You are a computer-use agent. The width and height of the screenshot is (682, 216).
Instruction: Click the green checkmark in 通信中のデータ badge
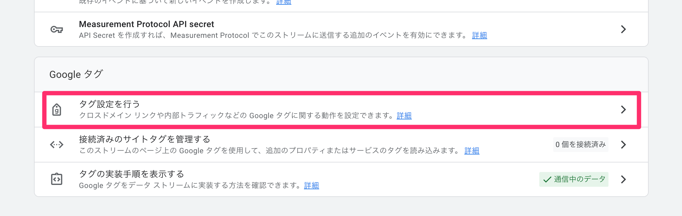[x=547, y=179]
